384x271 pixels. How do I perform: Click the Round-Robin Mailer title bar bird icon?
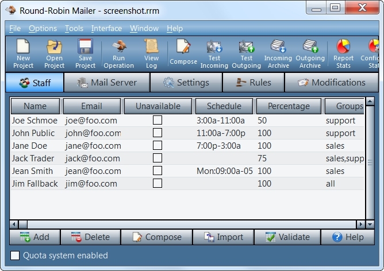11,10
